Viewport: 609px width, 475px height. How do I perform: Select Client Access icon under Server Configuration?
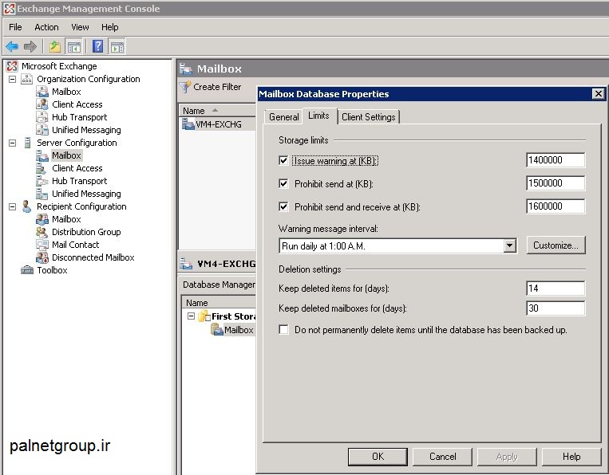(x=41, y=168)
